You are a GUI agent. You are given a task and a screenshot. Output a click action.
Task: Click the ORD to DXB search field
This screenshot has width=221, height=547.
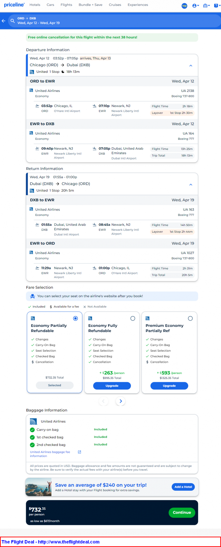click(114, 21)
